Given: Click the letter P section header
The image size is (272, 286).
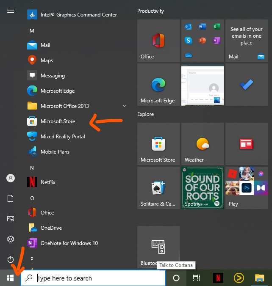Looking at the screenshot, I should pyautogui.click(x=32, y=259).
